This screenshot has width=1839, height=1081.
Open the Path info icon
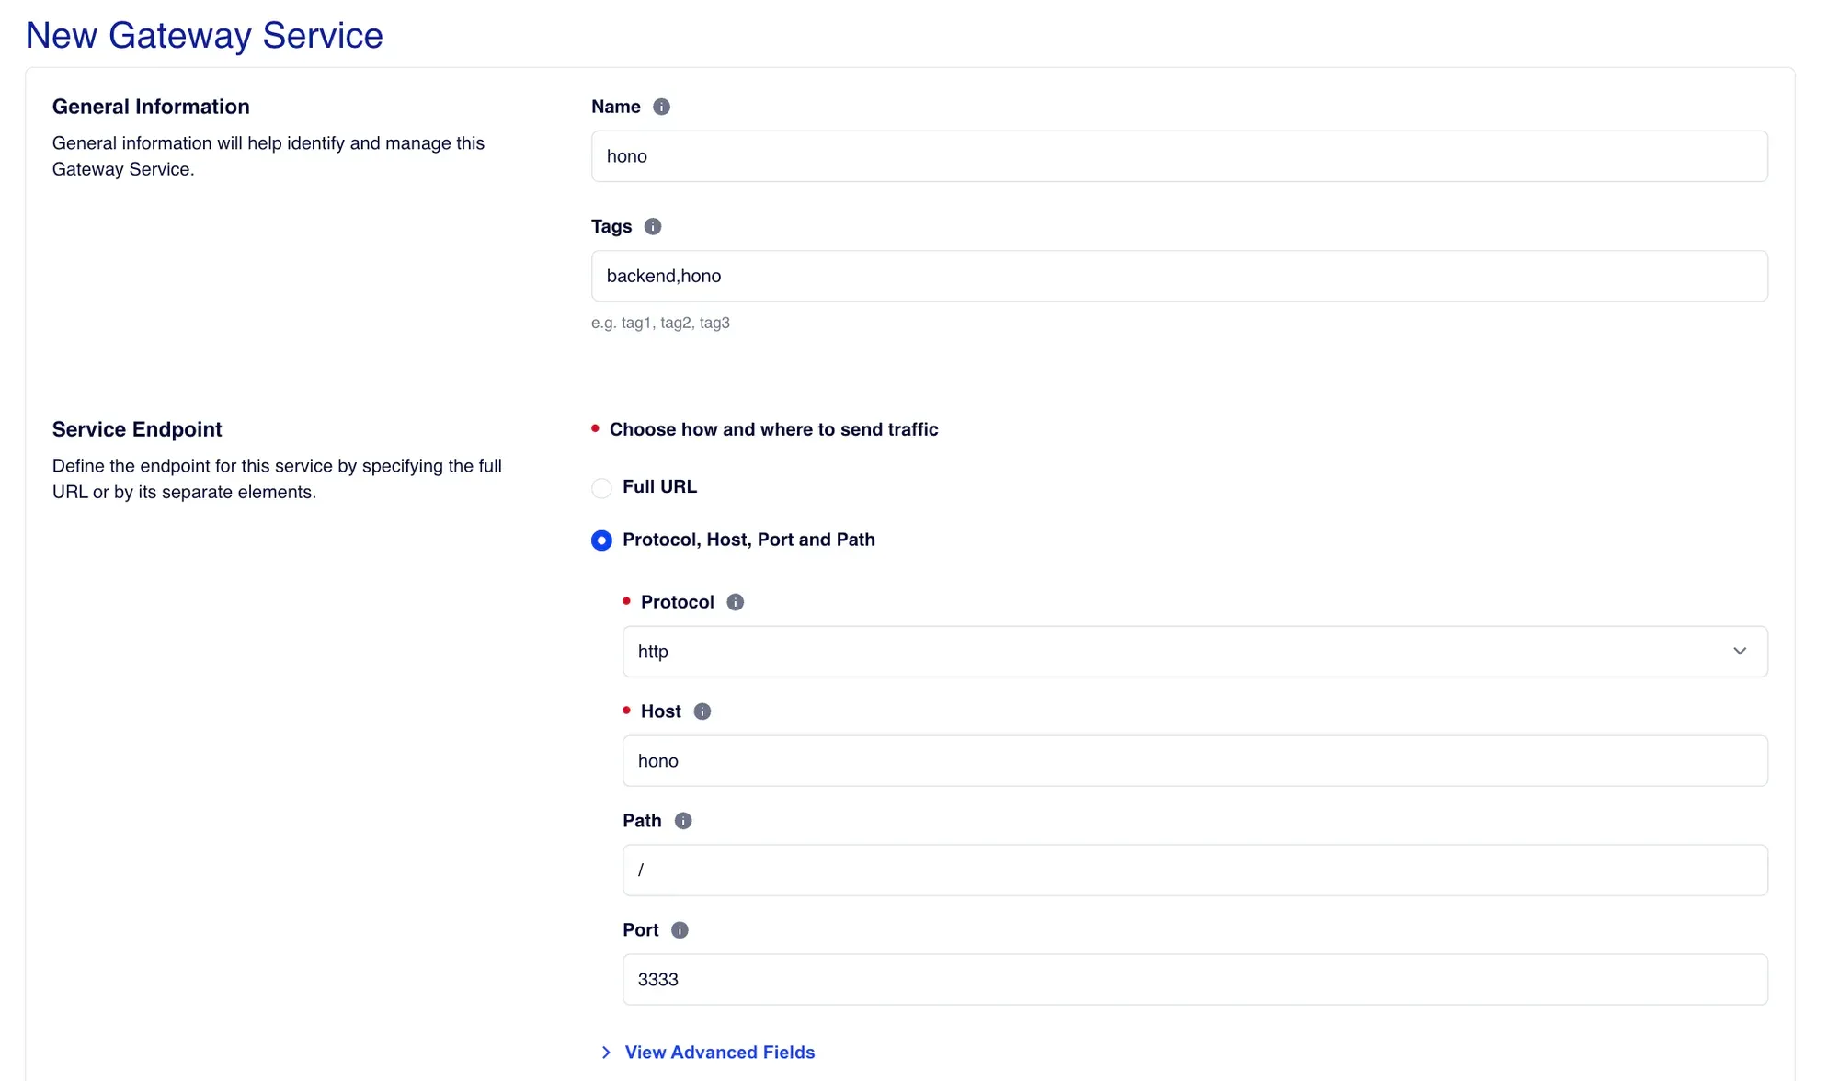pyautogui.click(x=683, y=821)
